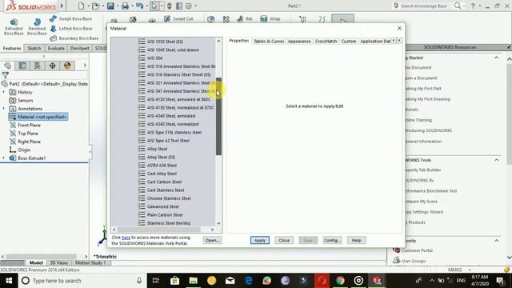Switch to the 3D Views bottom tab

pyautogui.click(x=58, y=263)
